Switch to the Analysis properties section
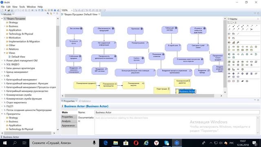261x147 pixels. tap(69, 121)
